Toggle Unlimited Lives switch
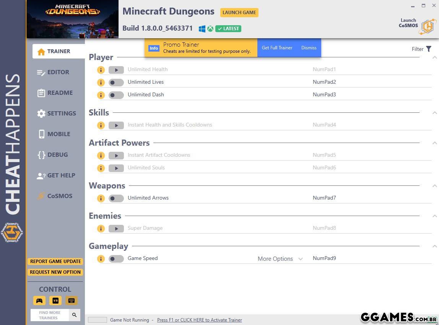The image size is (439, 325). click(116, 82)
